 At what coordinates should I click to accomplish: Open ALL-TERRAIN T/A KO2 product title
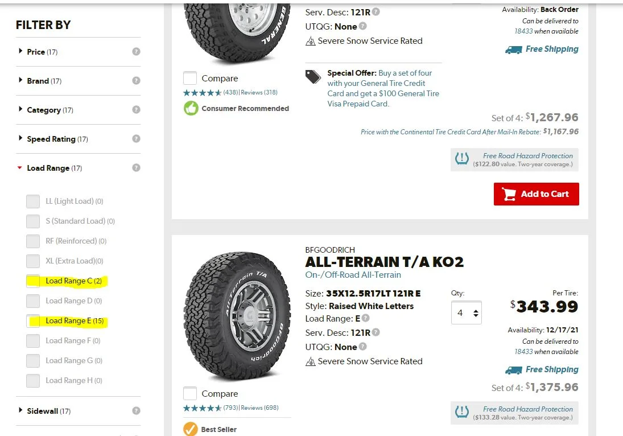click(384, 262)
